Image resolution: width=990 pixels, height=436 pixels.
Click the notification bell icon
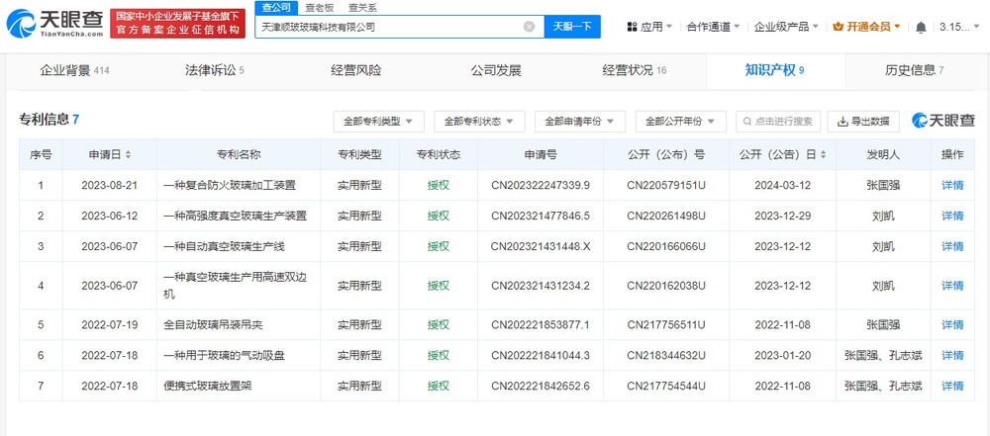point(922,27)
